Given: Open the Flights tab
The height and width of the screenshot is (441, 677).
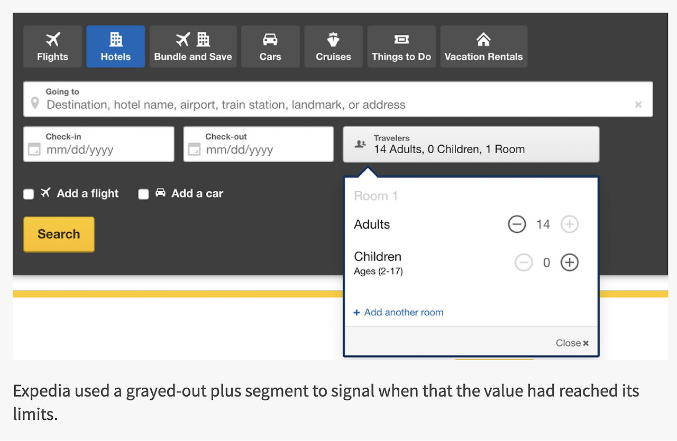Looking at the screenshot, I should [52, 46].
